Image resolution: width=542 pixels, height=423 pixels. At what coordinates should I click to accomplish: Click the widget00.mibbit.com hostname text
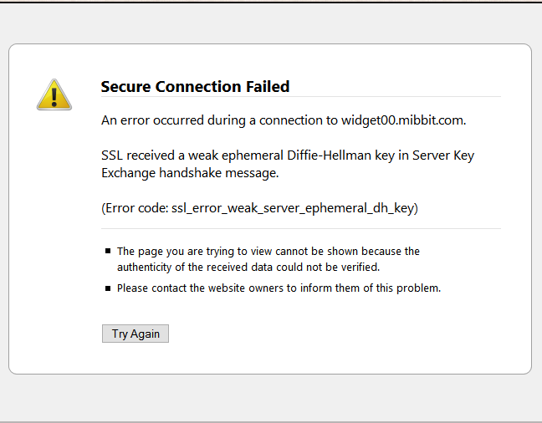[x=402, y=120]
